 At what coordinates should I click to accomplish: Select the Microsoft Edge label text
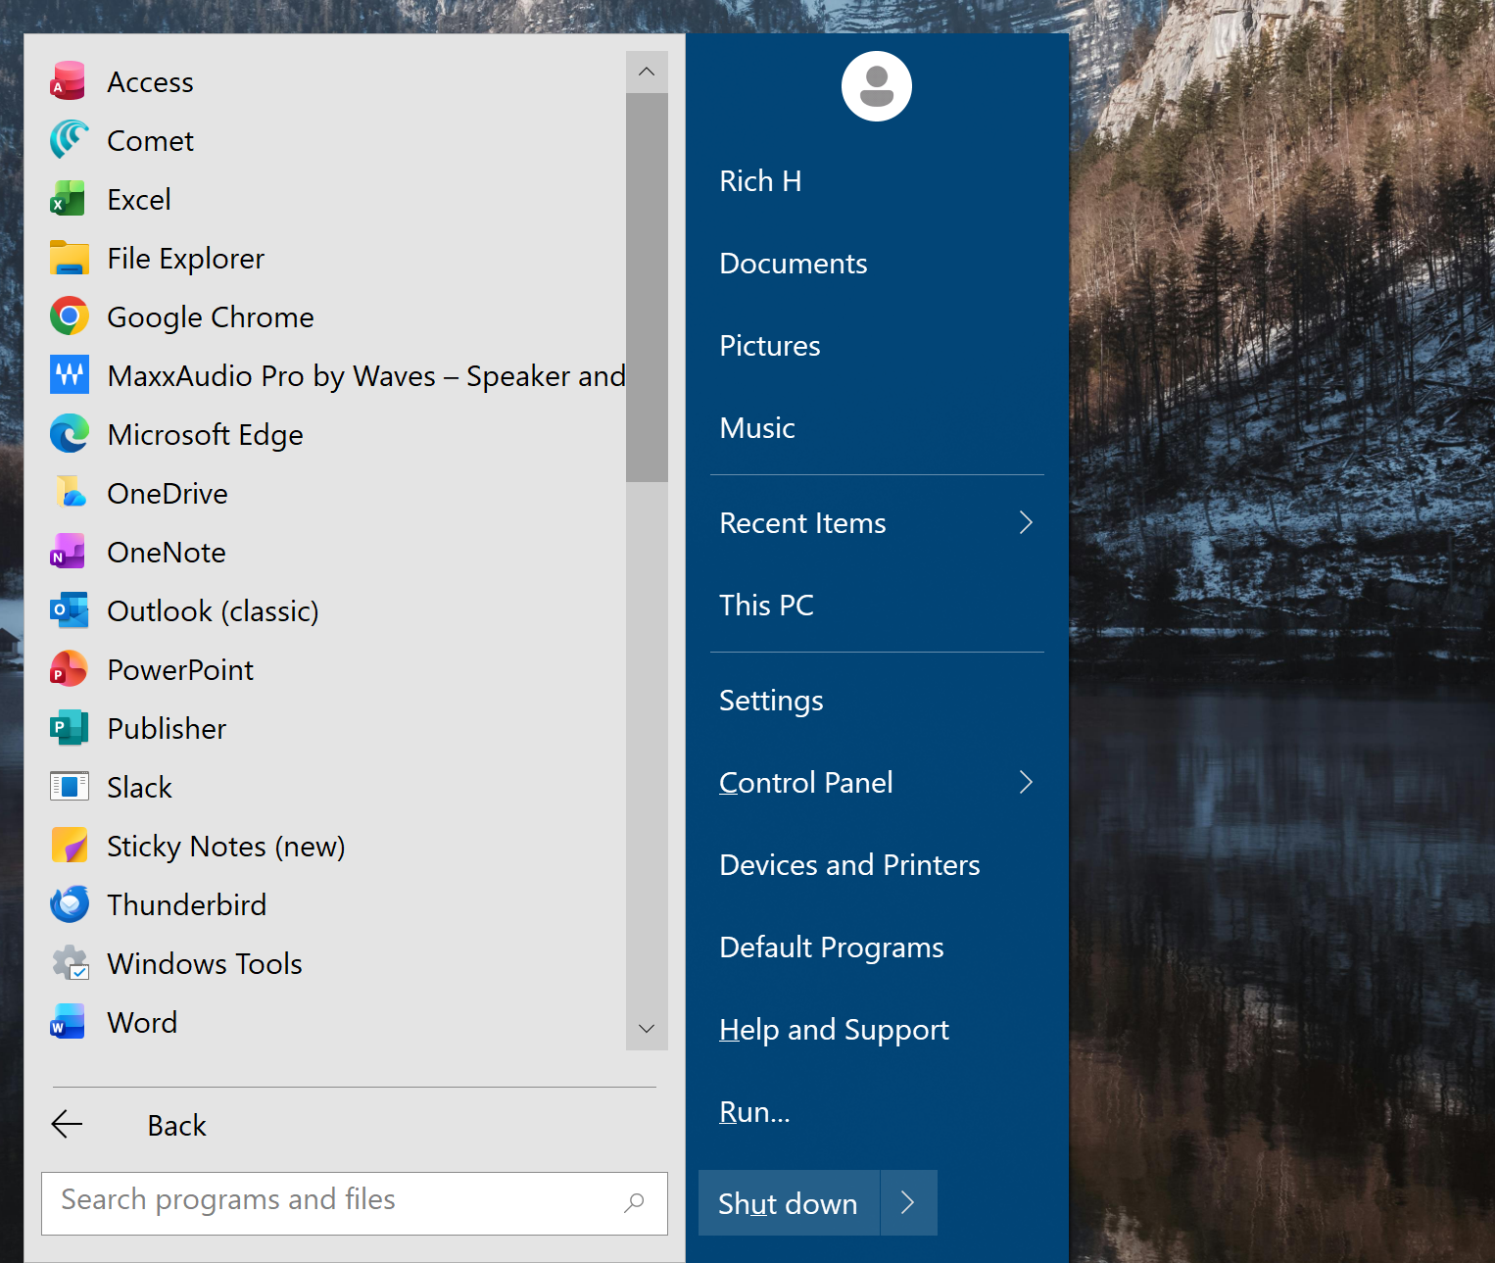coord(206,435)
